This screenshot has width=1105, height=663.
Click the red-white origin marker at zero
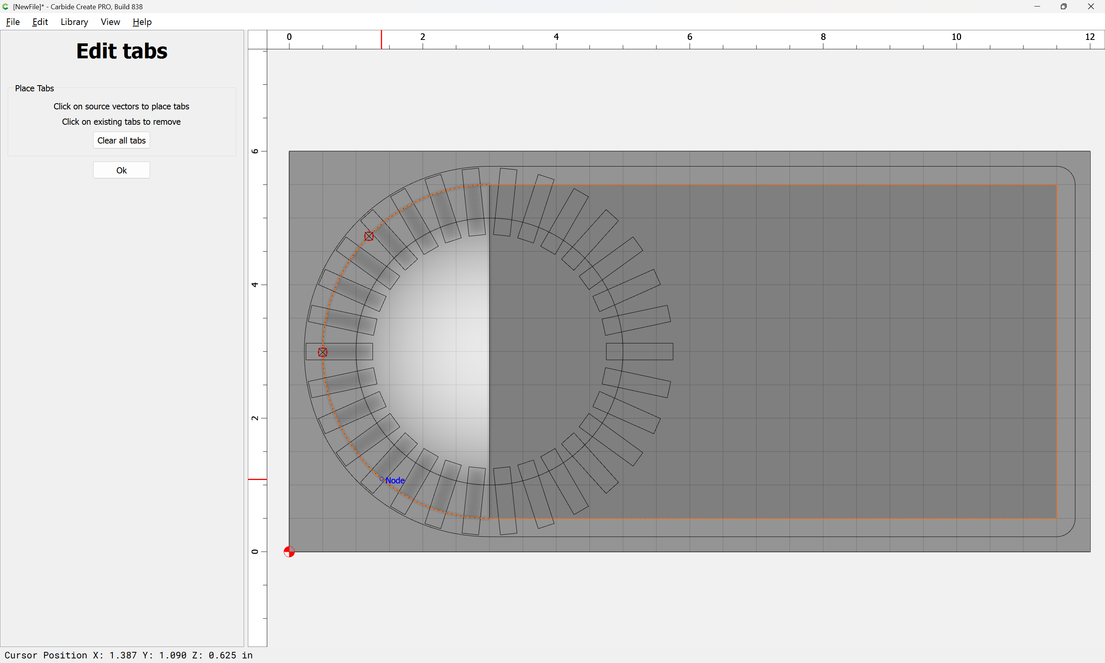coord(289,552)
